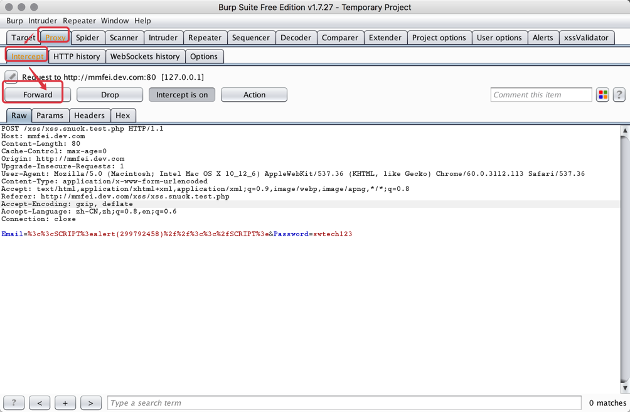Switch to the Hex tab
The image size is (630, 412).
click(x=123, y=115)
